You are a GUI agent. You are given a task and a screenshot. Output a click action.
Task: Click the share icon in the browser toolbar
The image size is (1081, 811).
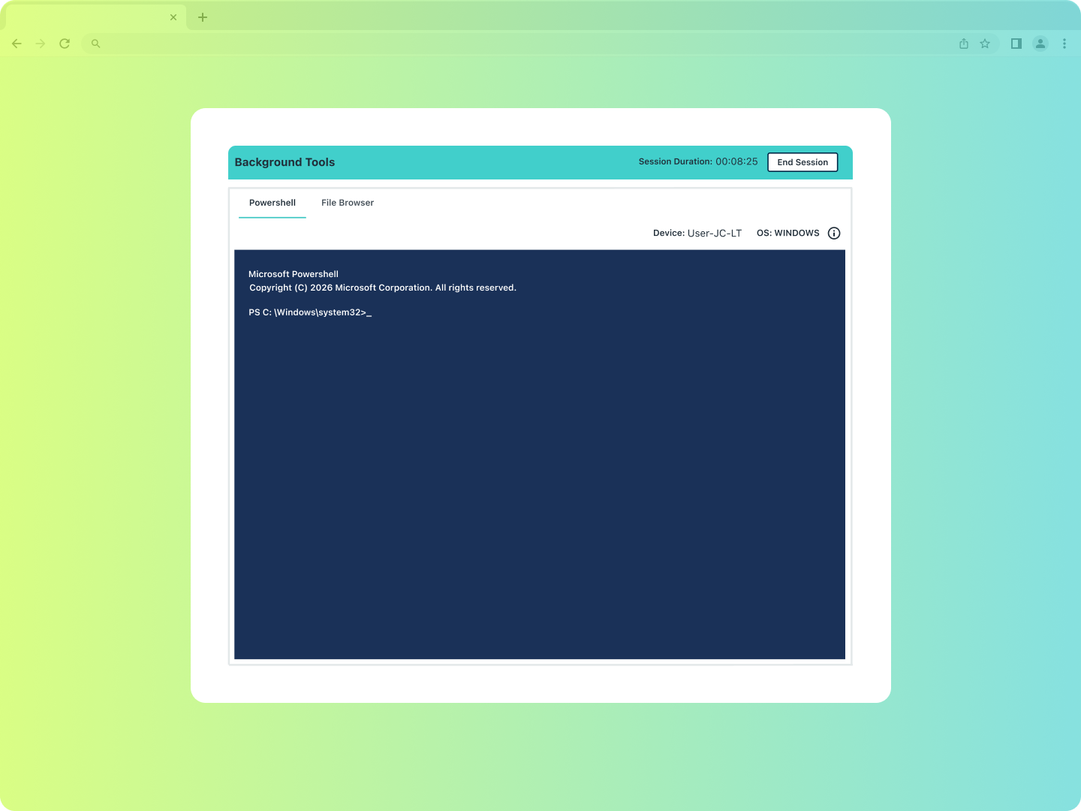click(x=964, y=44)
